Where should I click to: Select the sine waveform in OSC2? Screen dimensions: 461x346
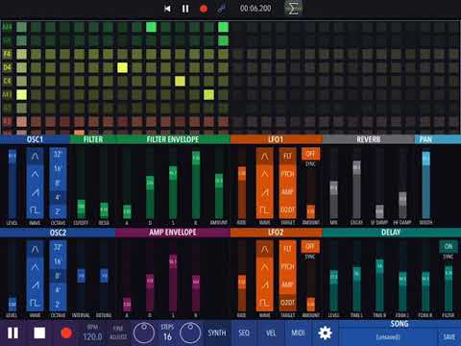[x=35, y=249]
